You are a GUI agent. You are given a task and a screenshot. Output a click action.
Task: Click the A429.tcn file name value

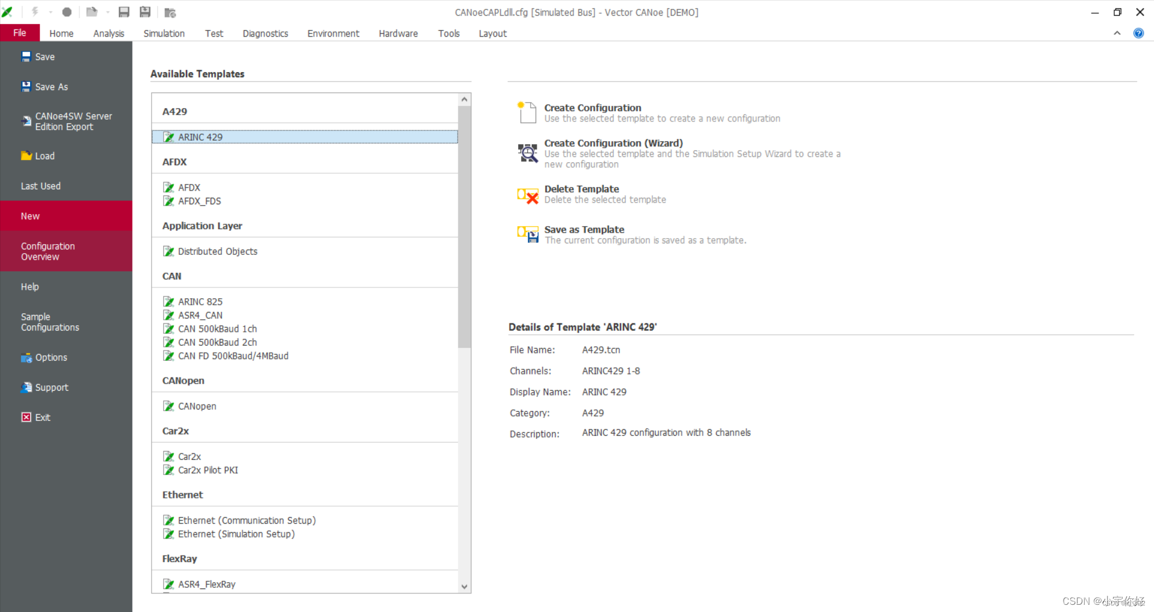601,350
